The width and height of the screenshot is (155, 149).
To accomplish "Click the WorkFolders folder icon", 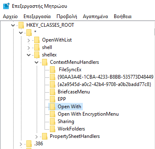I will [x=53, y=129].
